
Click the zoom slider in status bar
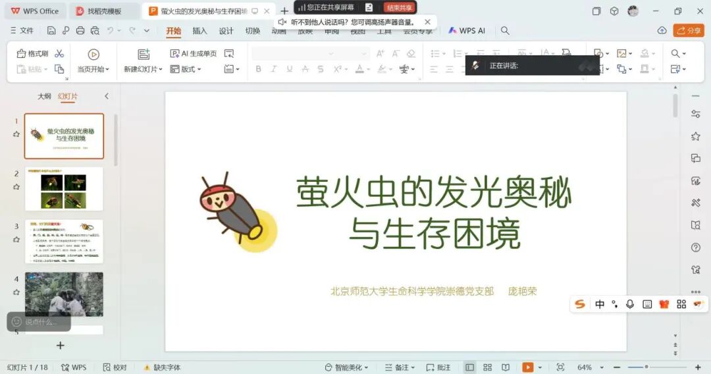pos(646,367)
